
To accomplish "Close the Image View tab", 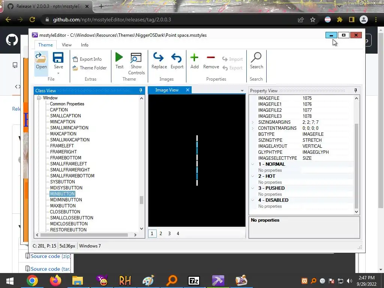I will [x=187, y=90].
